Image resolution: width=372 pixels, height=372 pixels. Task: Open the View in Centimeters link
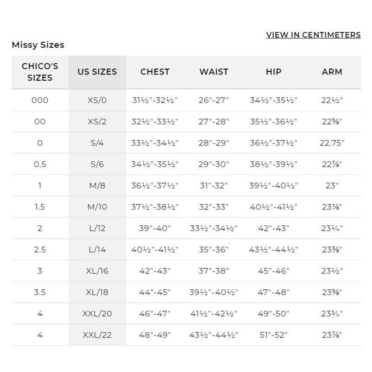(x=313, y=35)
